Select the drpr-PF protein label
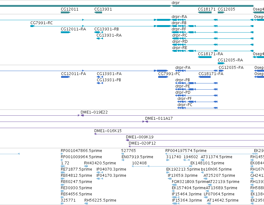The height and width of the screenshot is (205, 264). coord(185,99)
